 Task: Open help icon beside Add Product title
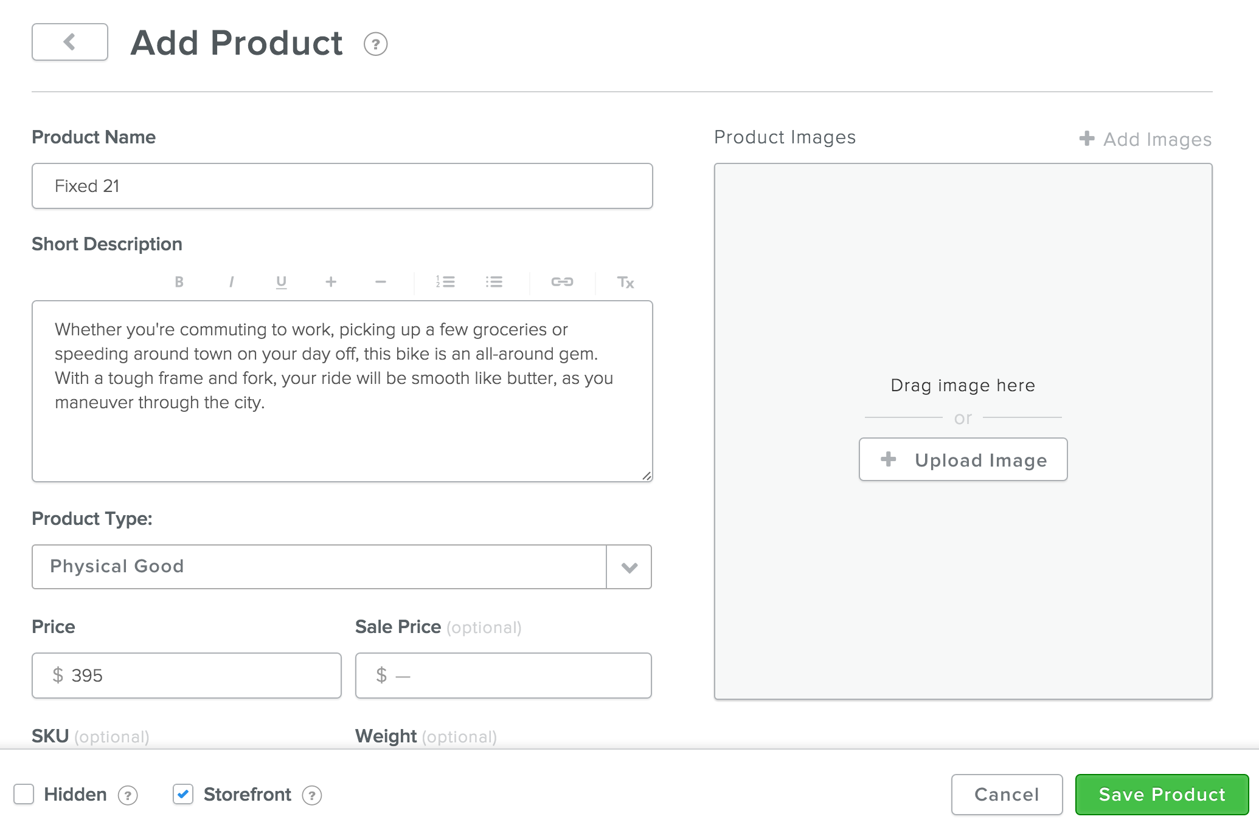pos(375,44)
